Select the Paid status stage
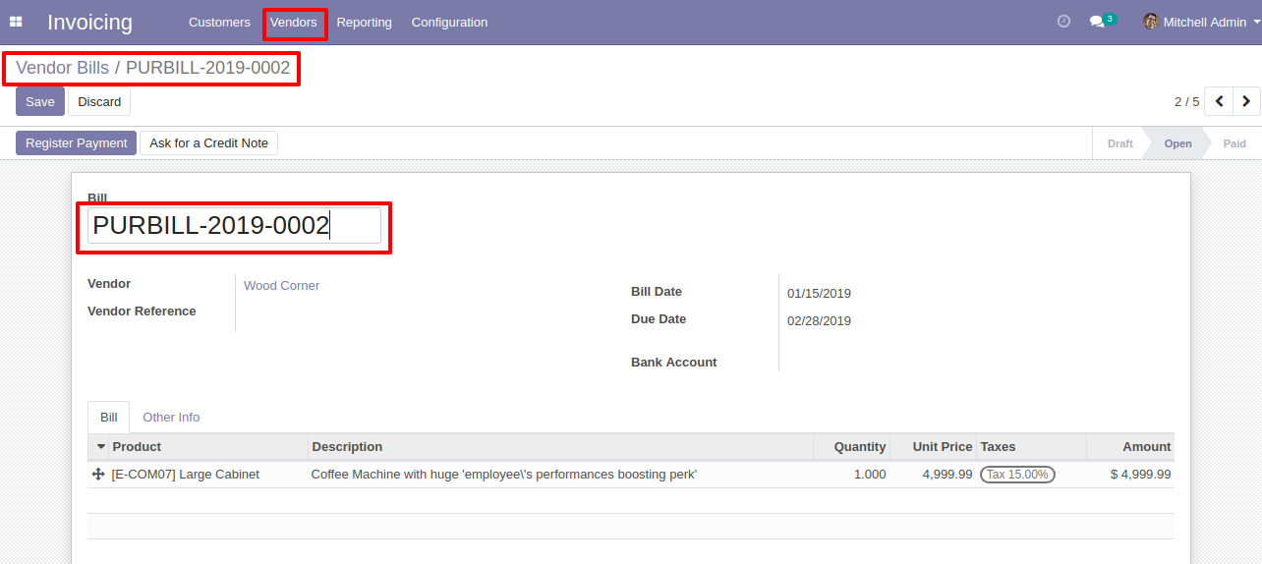Screen dimensions: 1262x564 pos(1234,143)
